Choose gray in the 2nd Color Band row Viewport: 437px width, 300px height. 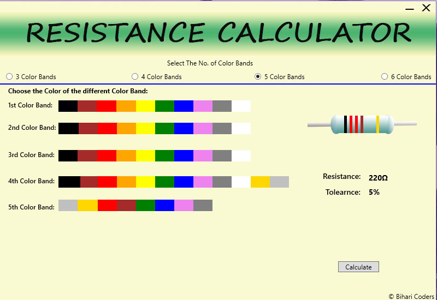222,128
